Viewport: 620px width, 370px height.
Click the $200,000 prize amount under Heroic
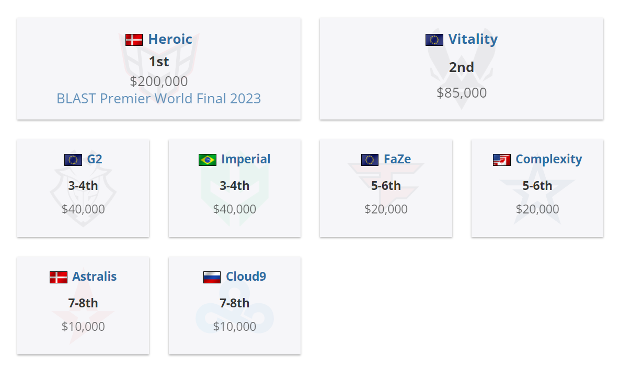[158, 81]
